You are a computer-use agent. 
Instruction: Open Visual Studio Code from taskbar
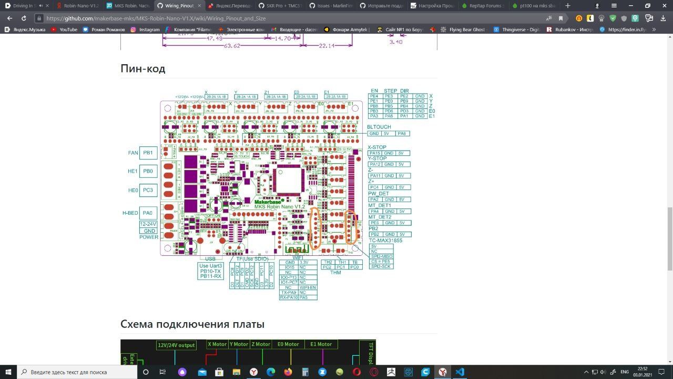pos(460,372)
